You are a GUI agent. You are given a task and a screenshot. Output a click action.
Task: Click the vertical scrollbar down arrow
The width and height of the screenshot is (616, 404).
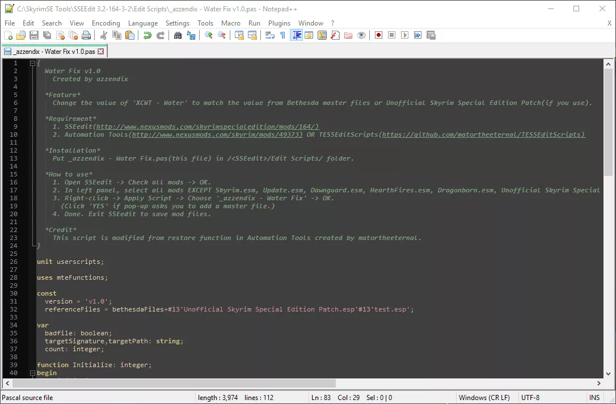click(x=608, y=374)
